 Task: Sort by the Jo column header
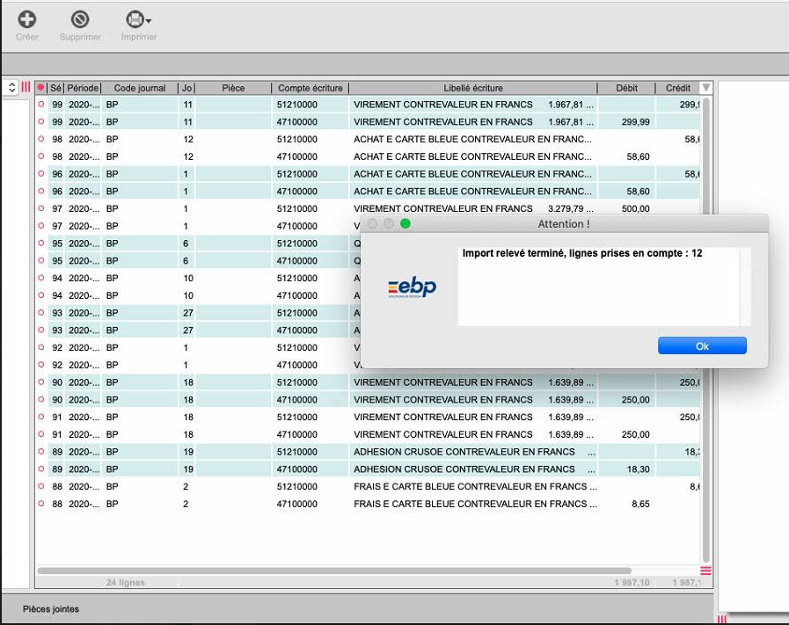[186, 88]
